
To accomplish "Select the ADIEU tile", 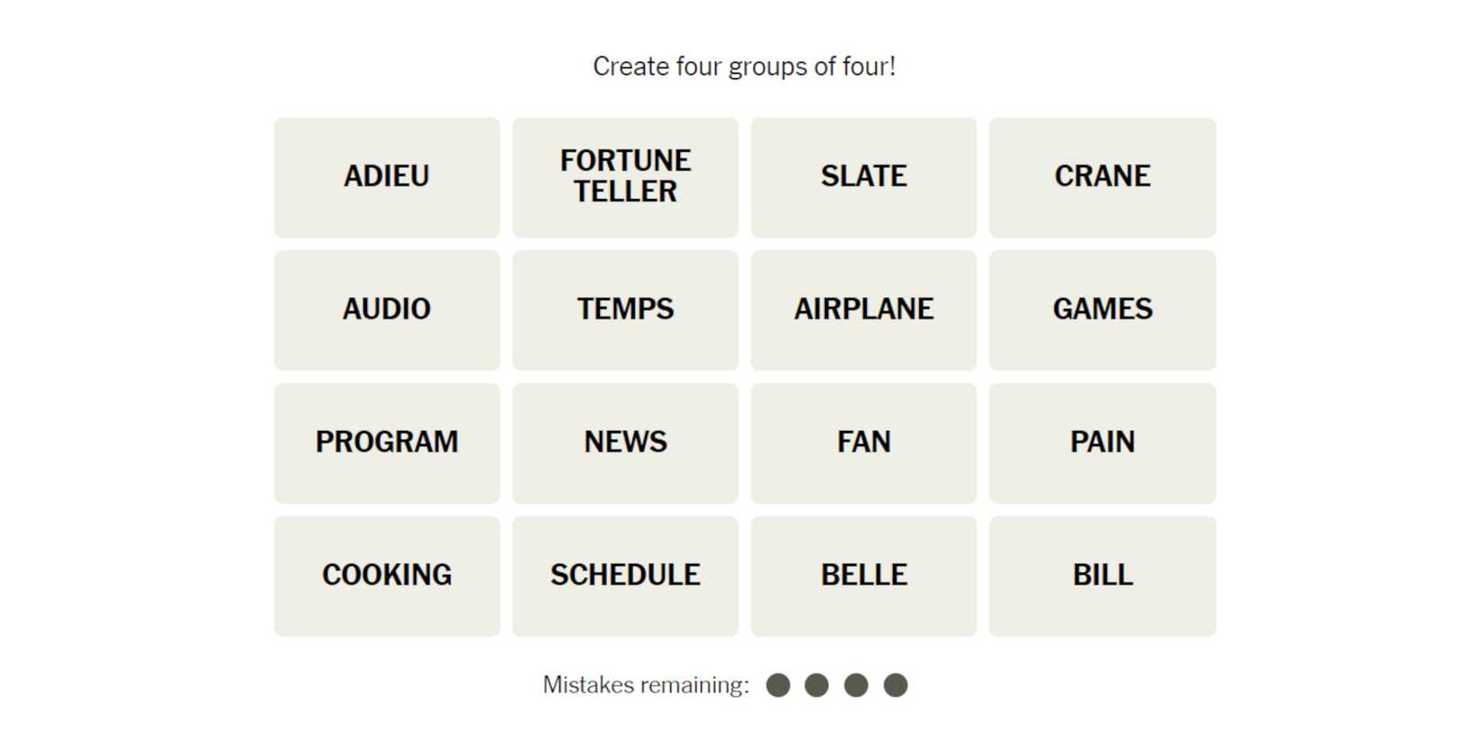I will pos(387,177).
